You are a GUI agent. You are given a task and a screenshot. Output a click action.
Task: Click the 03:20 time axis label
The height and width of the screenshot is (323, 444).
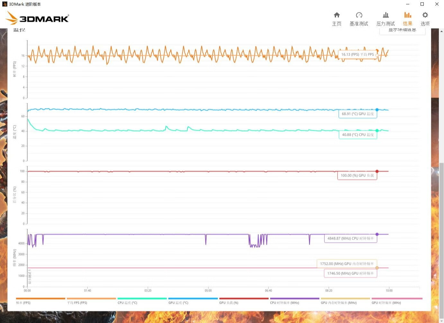148,291
